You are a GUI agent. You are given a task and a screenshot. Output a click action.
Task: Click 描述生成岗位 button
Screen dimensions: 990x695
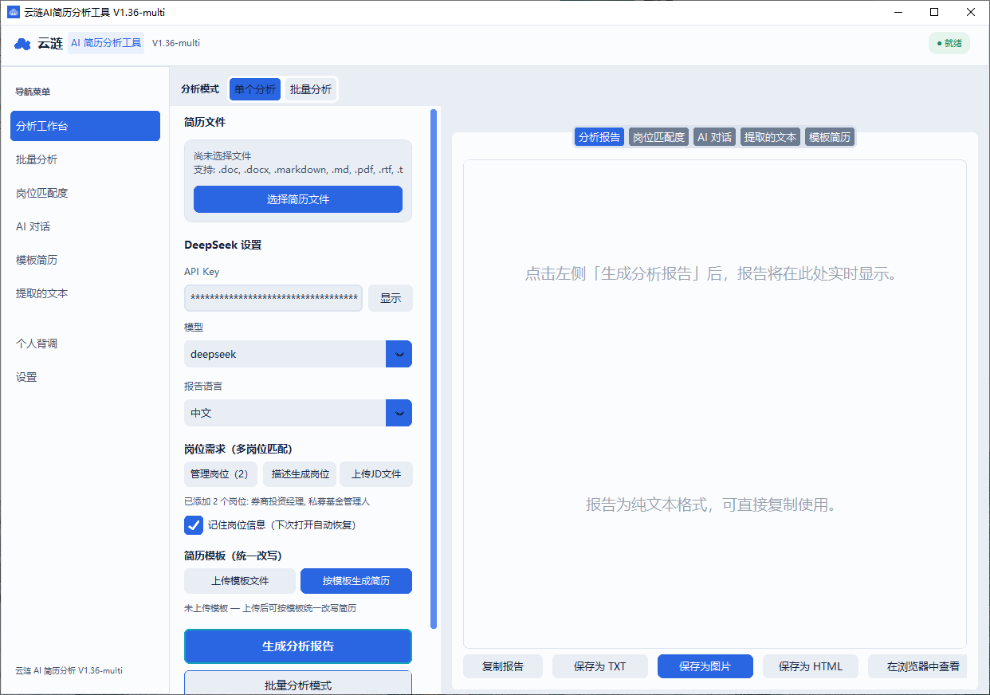click(x=300, y=474)
